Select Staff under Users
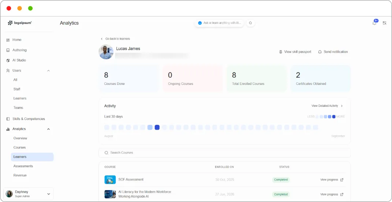Viewport: 392px width, 202px height. point(17,89)
